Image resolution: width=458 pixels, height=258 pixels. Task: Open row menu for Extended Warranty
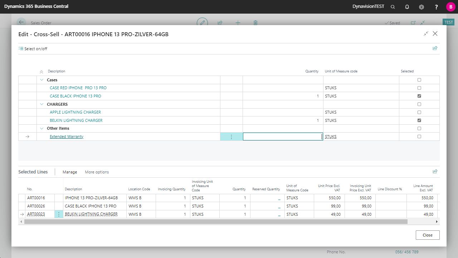pos(231,137)
